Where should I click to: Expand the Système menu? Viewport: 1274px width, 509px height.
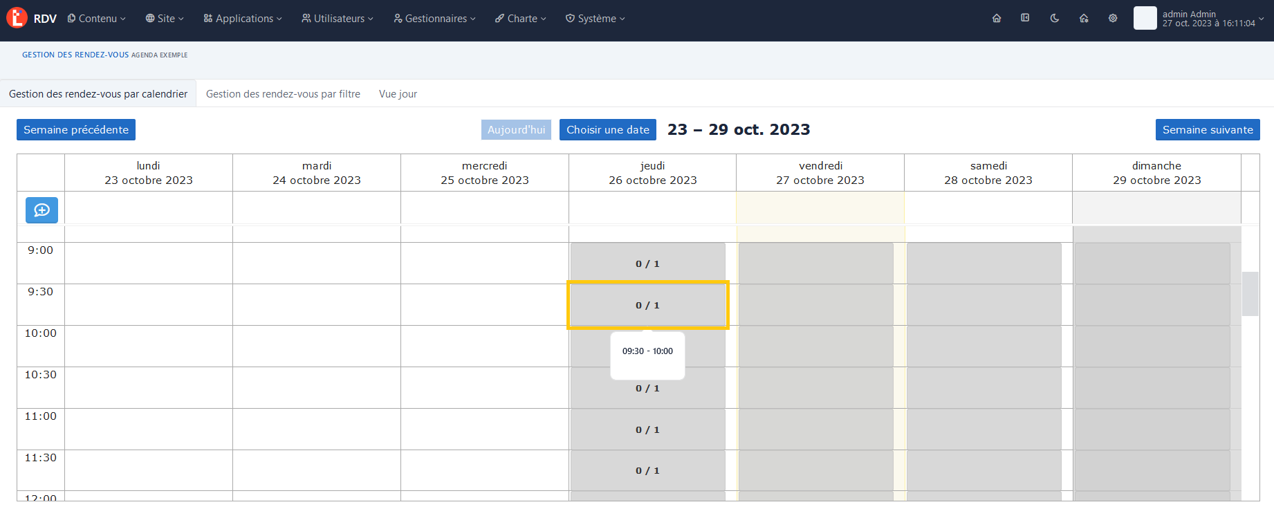(x=596, y=19)
